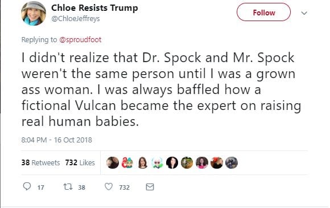Click the third liker avatar with brown hair
330x208 pixels.
142,162
